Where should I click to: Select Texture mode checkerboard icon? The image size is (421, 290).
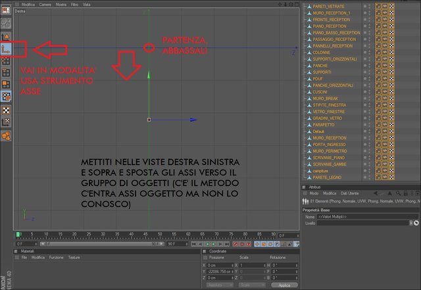coord(6,110)
